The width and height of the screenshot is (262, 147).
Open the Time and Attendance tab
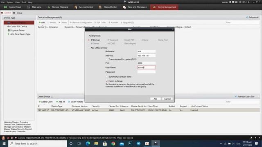point(135,7)
